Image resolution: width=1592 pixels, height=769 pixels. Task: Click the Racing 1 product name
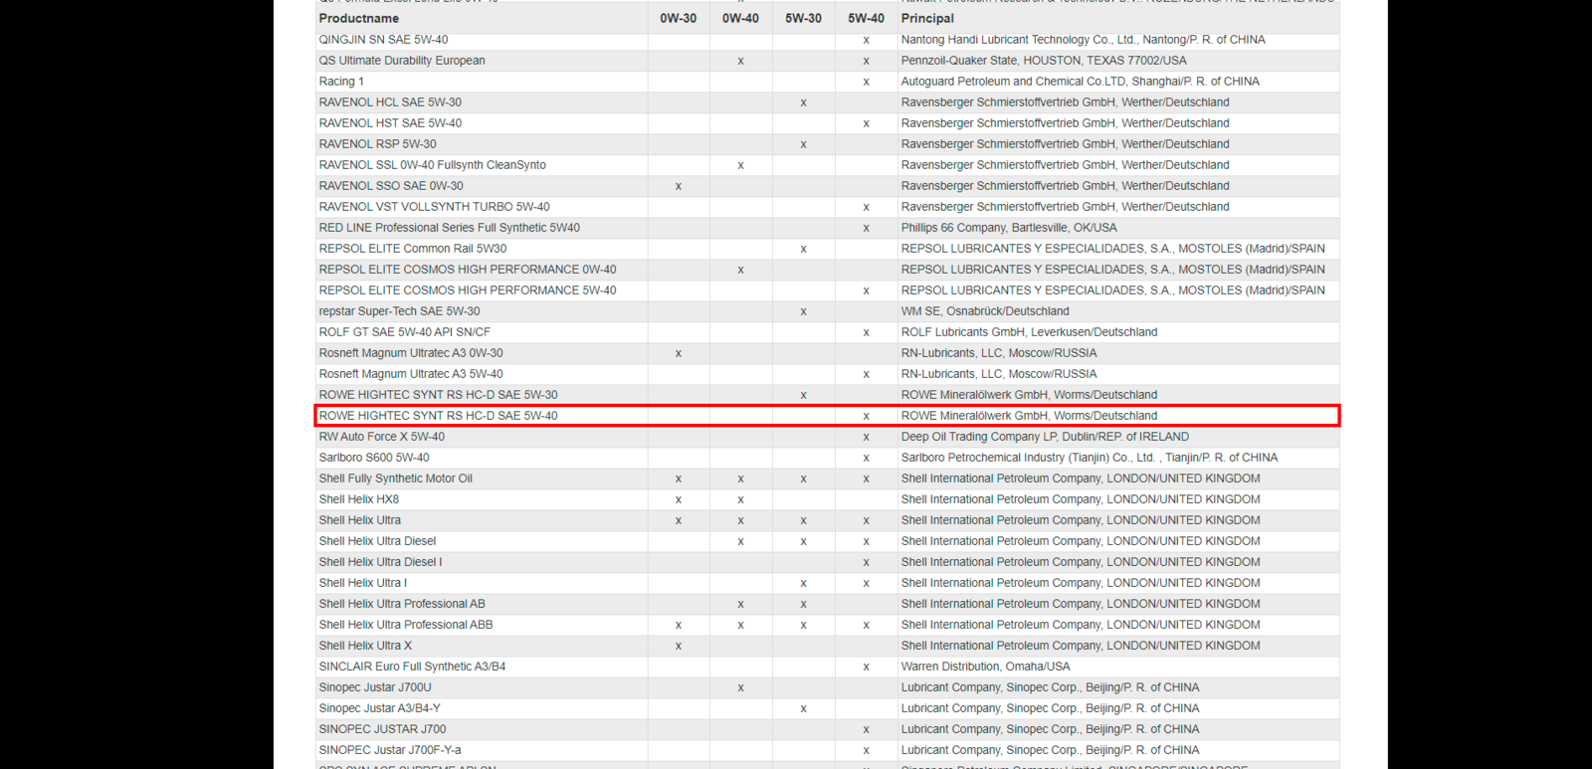pyautogui.click(x=341, y=82)
